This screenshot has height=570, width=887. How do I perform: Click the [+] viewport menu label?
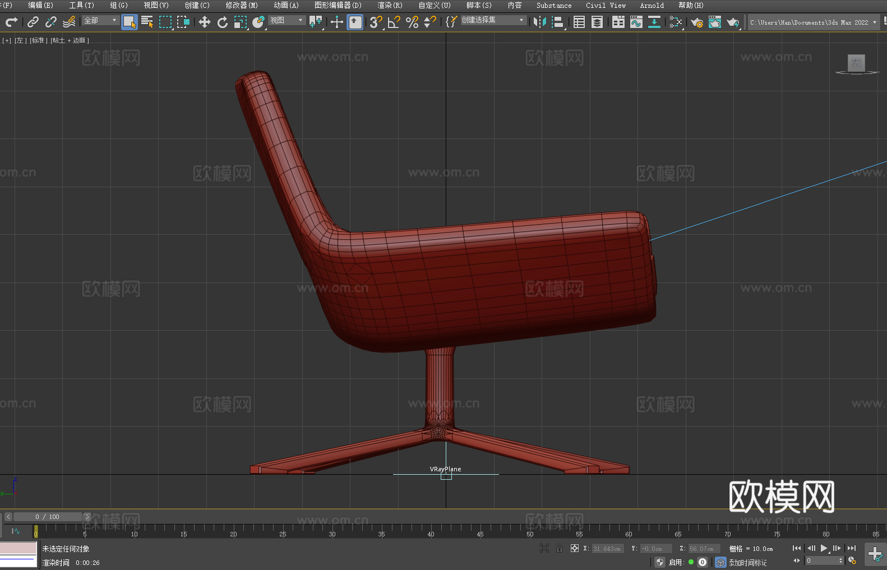point(7,40)
